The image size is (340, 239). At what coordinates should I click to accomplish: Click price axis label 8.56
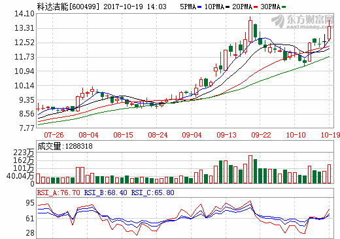[26, 114]
